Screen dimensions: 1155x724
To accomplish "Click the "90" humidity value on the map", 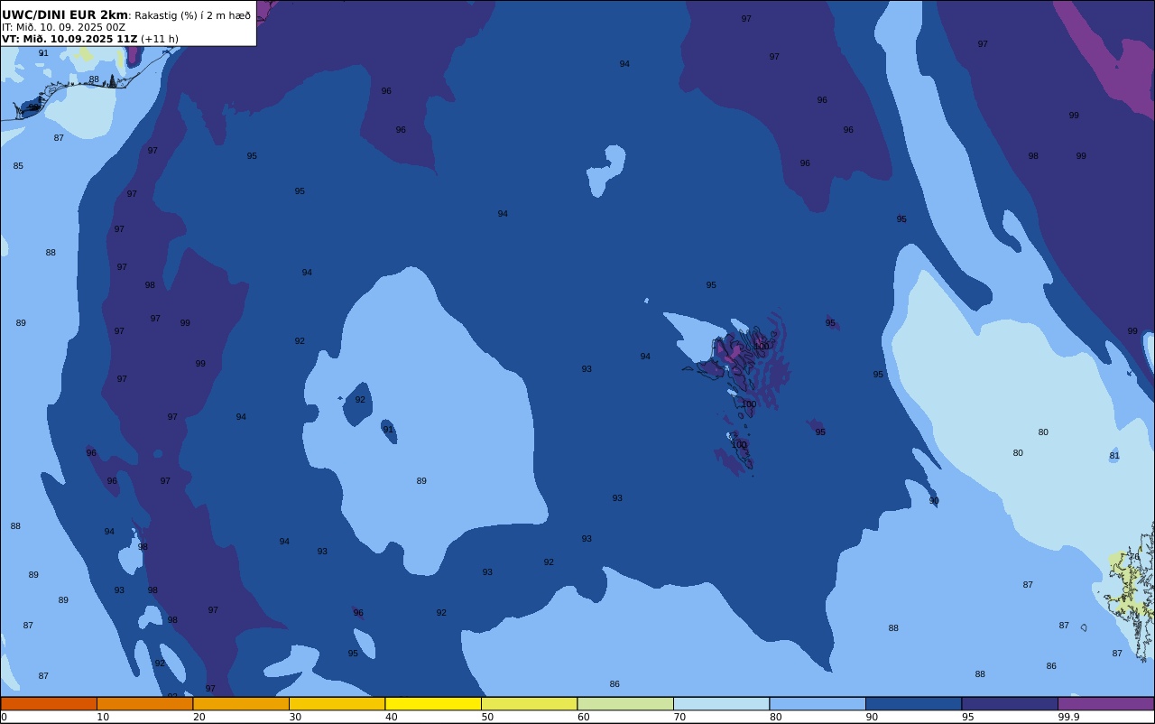I will click(x=934, y=501).
